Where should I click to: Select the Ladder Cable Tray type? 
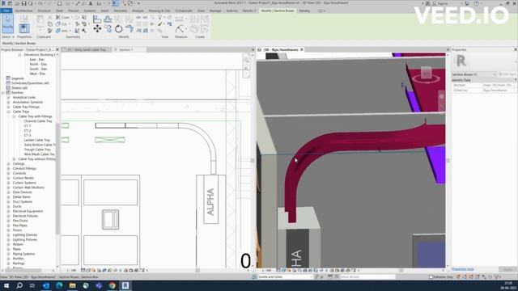(x=37, y=140)
